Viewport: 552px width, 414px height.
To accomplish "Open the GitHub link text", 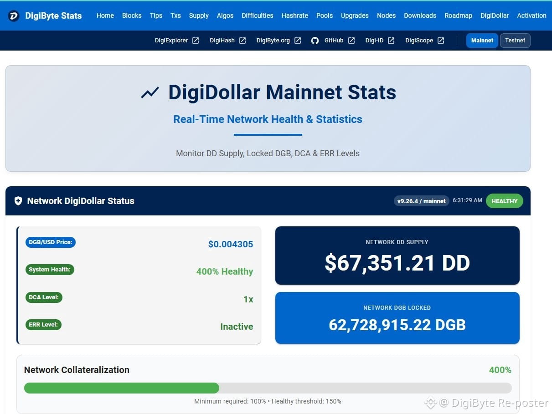I will [x=334, y=41].
